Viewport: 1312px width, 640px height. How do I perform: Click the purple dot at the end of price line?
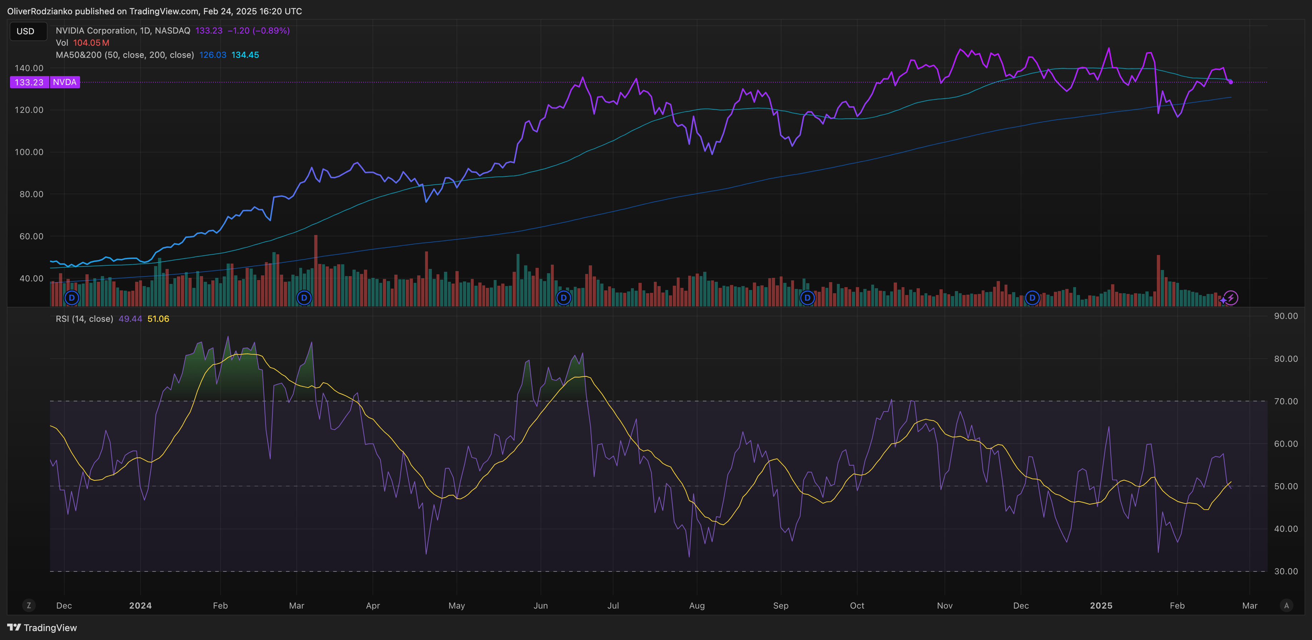1231,82
